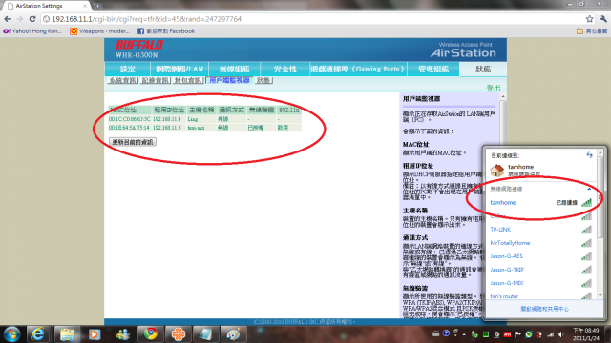Click tamhome house network icon
The image size is (611, 343).
(496, 171)
